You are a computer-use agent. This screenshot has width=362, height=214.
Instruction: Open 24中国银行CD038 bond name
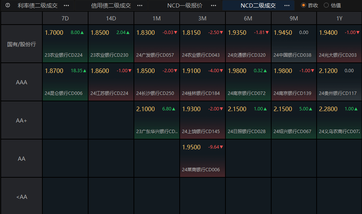coord(292,55)
